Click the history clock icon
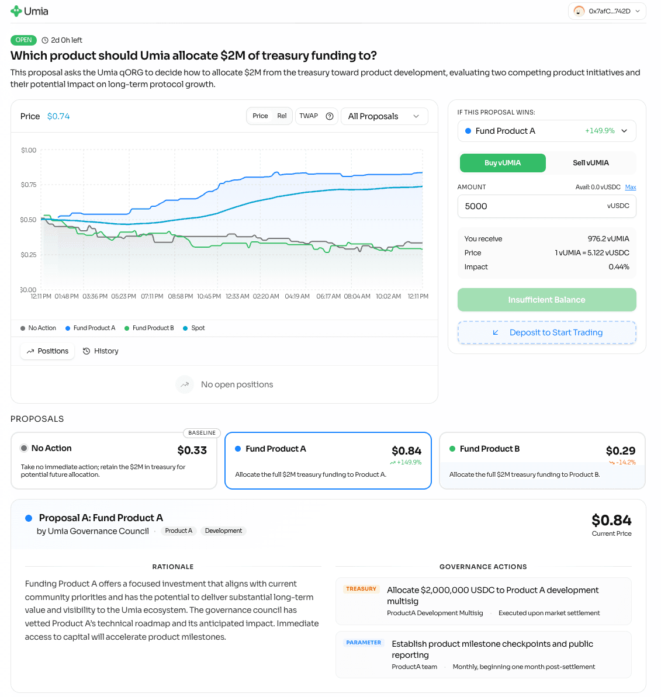Viewport: 661px width, 697px height. (86, 351)
